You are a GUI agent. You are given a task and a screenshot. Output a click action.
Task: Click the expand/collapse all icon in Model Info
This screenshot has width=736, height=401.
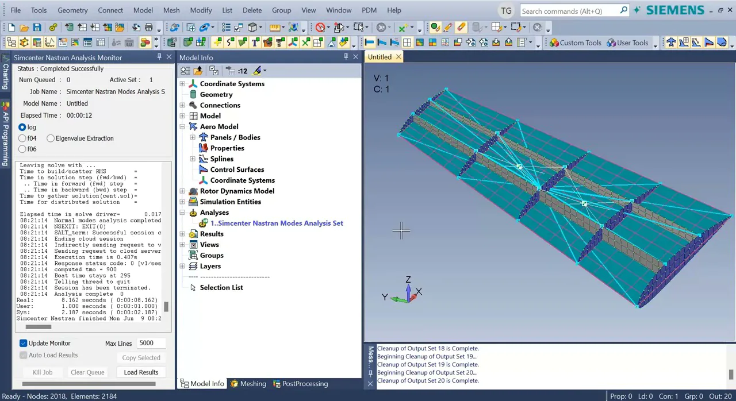[x=185, y=71]
